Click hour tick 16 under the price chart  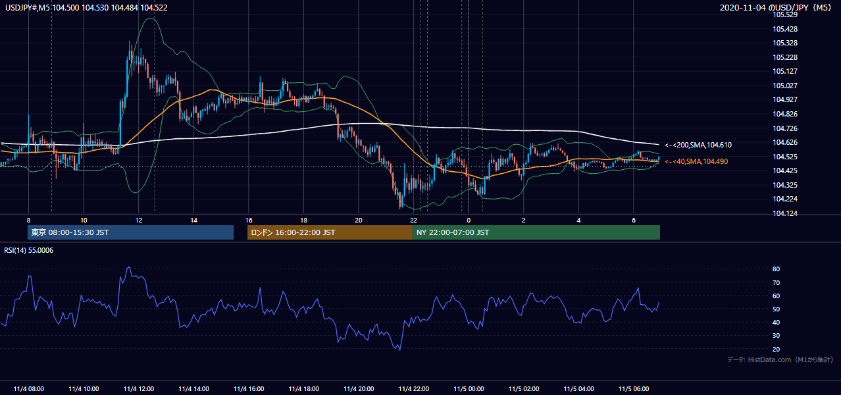249,220
